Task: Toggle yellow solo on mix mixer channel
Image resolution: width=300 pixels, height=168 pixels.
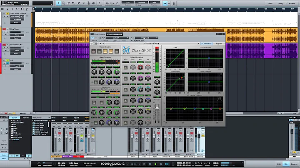Action: [x=82, y=136]
